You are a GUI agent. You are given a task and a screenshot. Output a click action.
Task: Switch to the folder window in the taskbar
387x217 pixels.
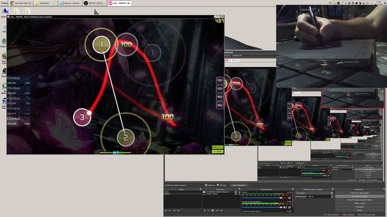point(45,3)
